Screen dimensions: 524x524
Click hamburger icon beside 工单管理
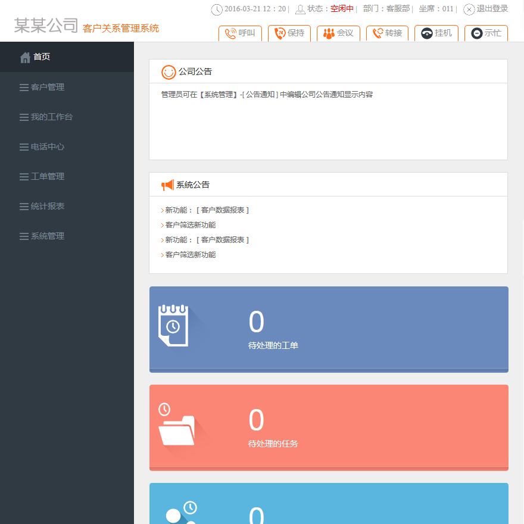point(24,177)
